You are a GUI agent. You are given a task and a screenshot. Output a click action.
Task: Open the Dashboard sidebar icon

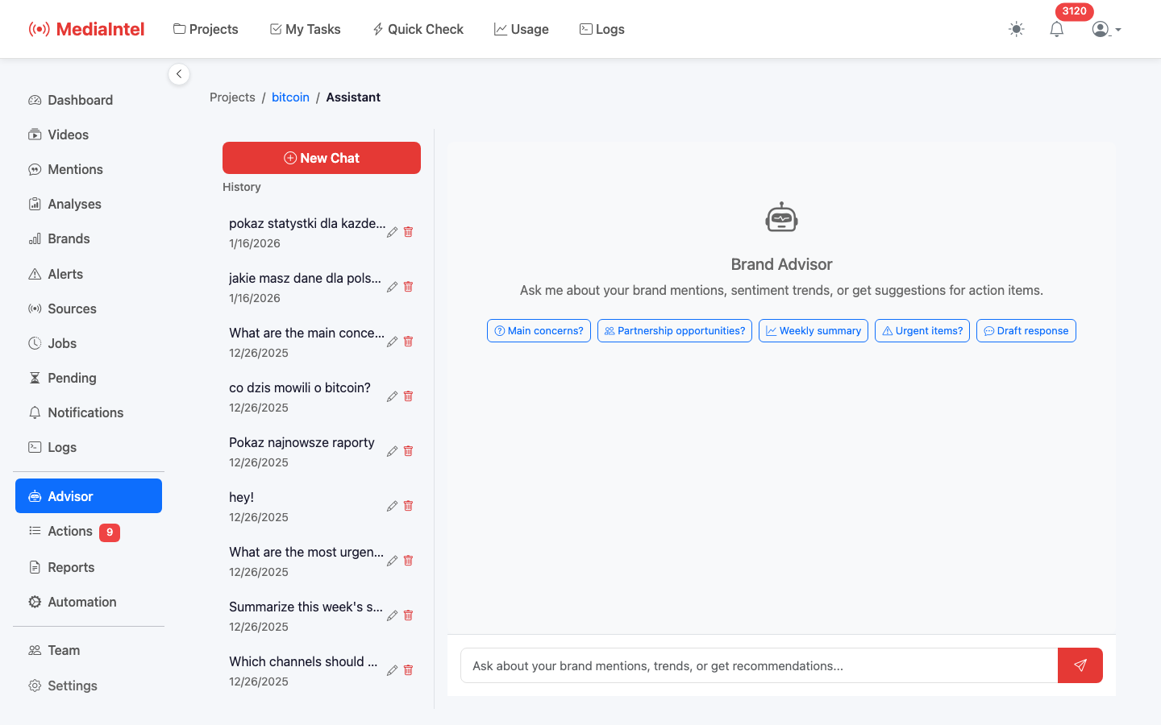pos(35,99)
